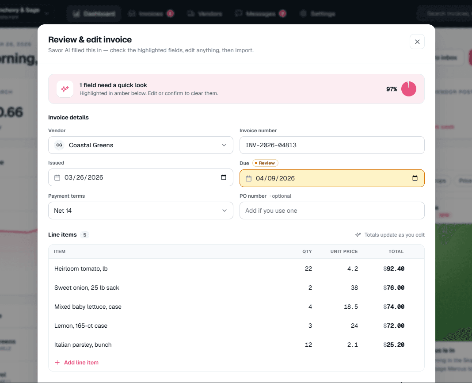Click the plus icon beside Add line item
Screen dimensions: 472x383
[57, 363]
